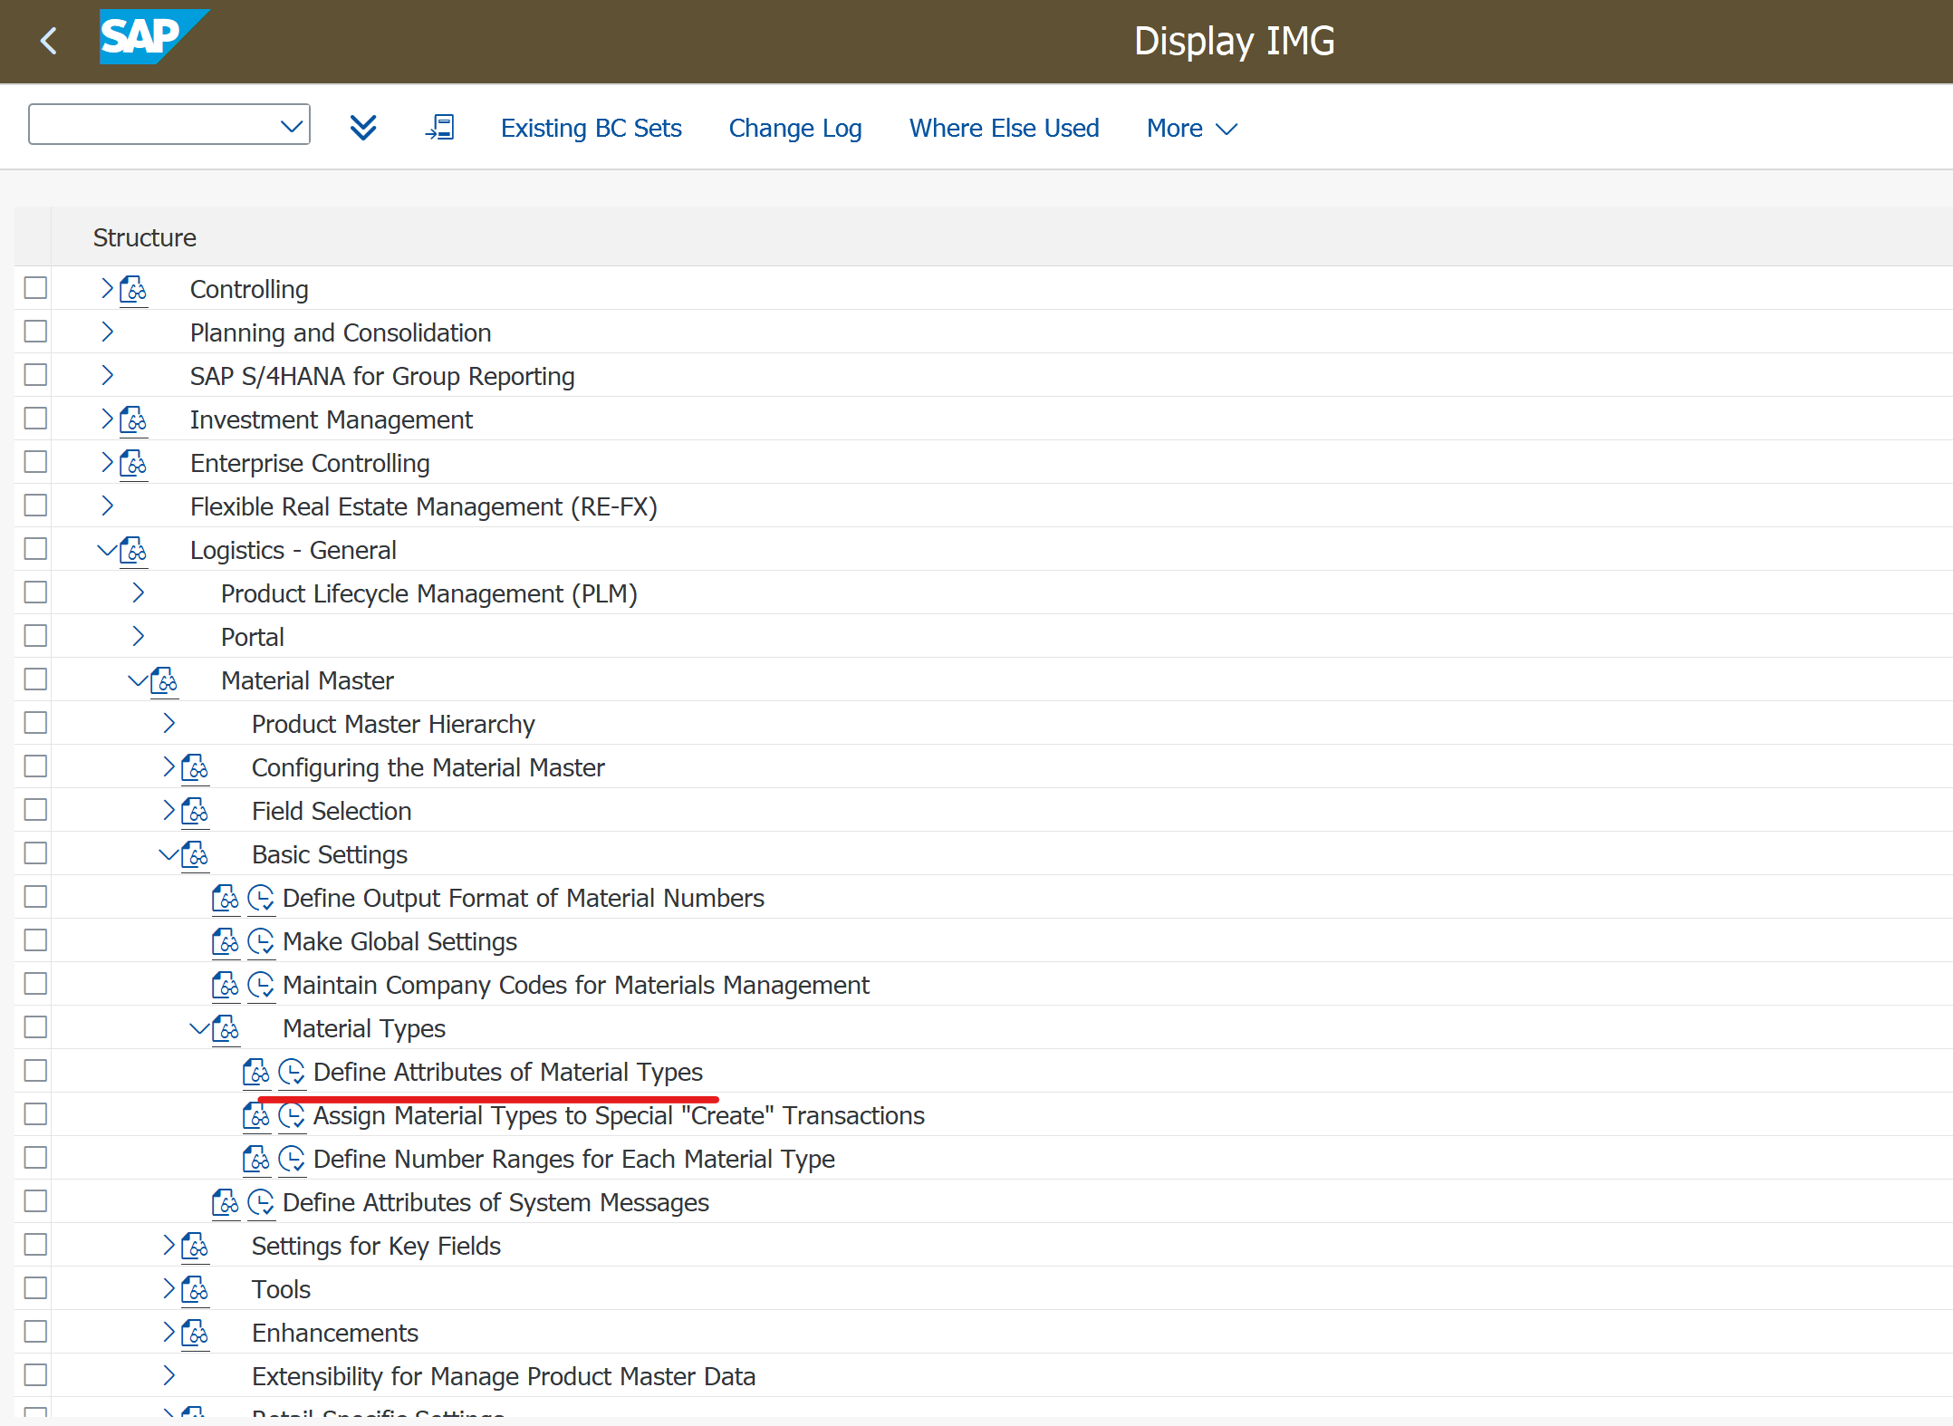Click the expand all double-chevron icon
Viewport: 1953px width, 1426px height.
click(x=363, y=128)
